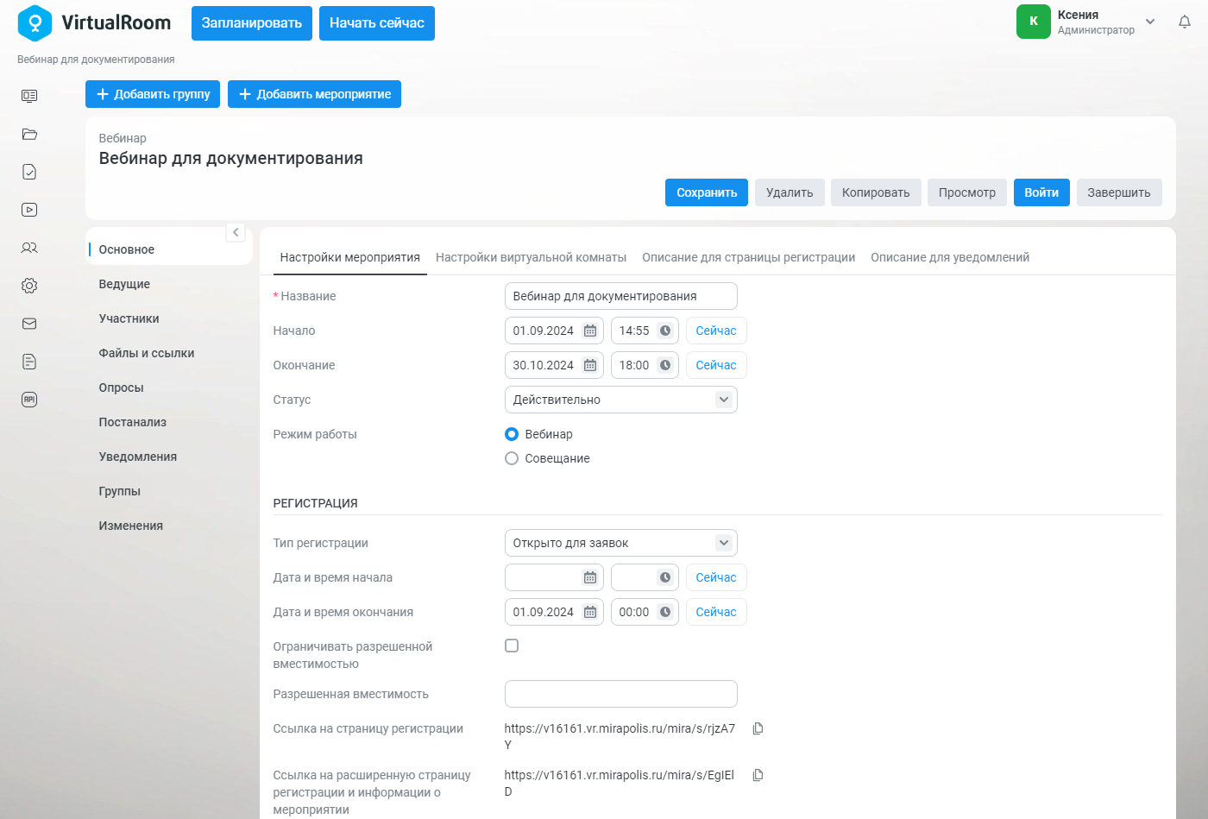Check the Ограничивать разрешенной вместимостью checkbox
This screenshot has height=819, width=1208.
[x=512, y=646]
